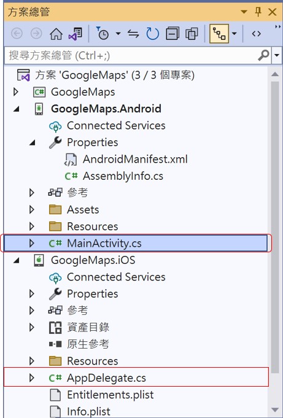Expand the MainActivity.cs node

pyautogui.click(x=32, y=243)
